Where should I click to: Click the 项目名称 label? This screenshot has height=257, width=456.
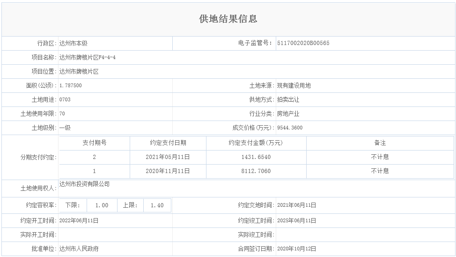coord(44,57)
